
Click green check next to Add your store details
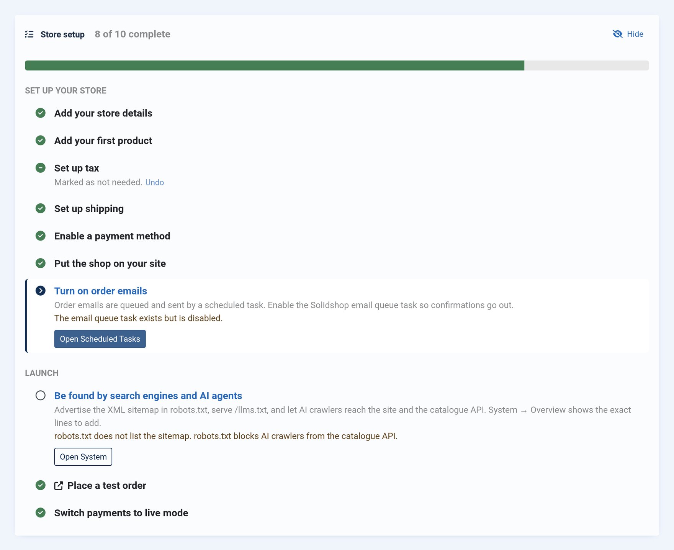[x=41, y=113]
